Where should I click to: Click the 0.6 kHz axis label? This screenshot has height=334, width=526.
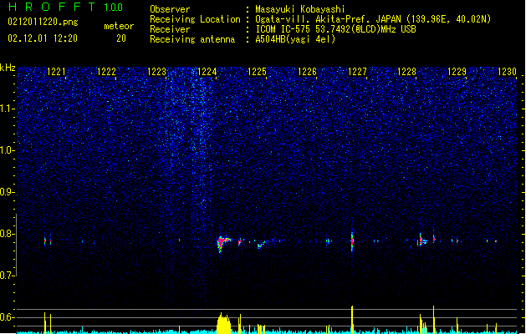click(7, 317)
